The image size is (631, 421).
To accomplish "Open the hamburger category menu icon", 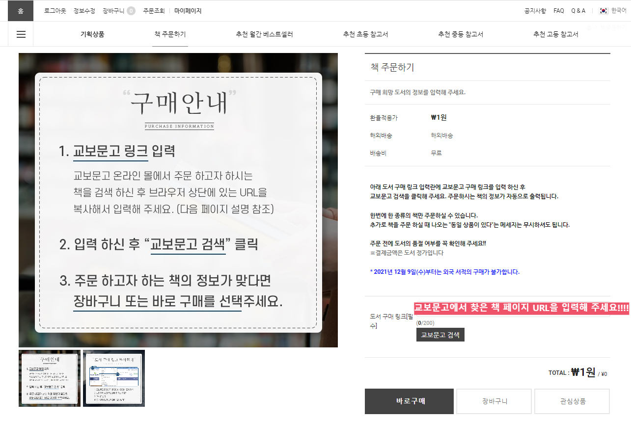I will 21,34.
